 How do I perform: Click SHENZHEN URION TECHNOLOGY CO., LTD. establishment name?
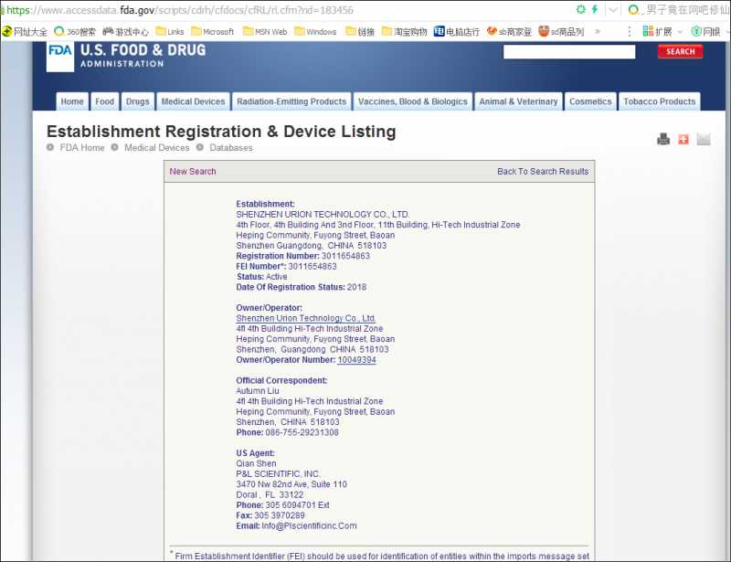pos(323,215)
